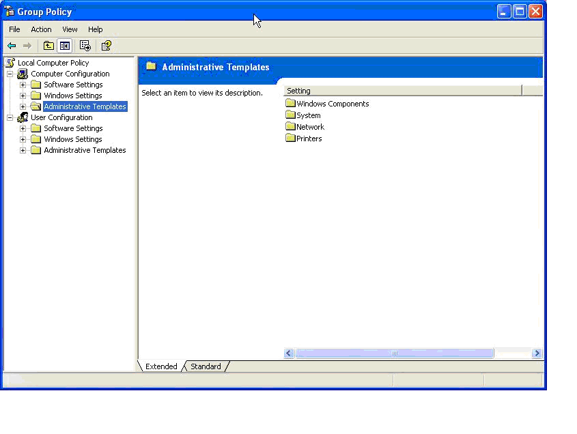
Task: Click Software Settings folder icon under Computer Configuration
Action: click(x=36, y=85)
